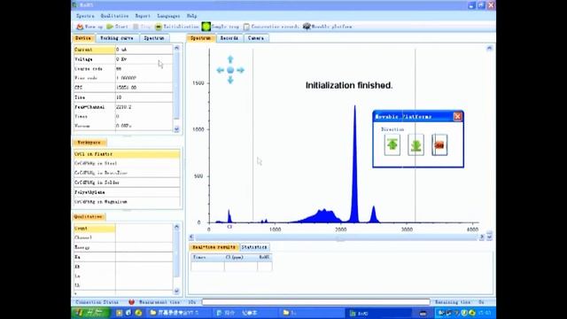
Task: Click the up arrow on spectrum pan control
Action: [x=230, y=59]
